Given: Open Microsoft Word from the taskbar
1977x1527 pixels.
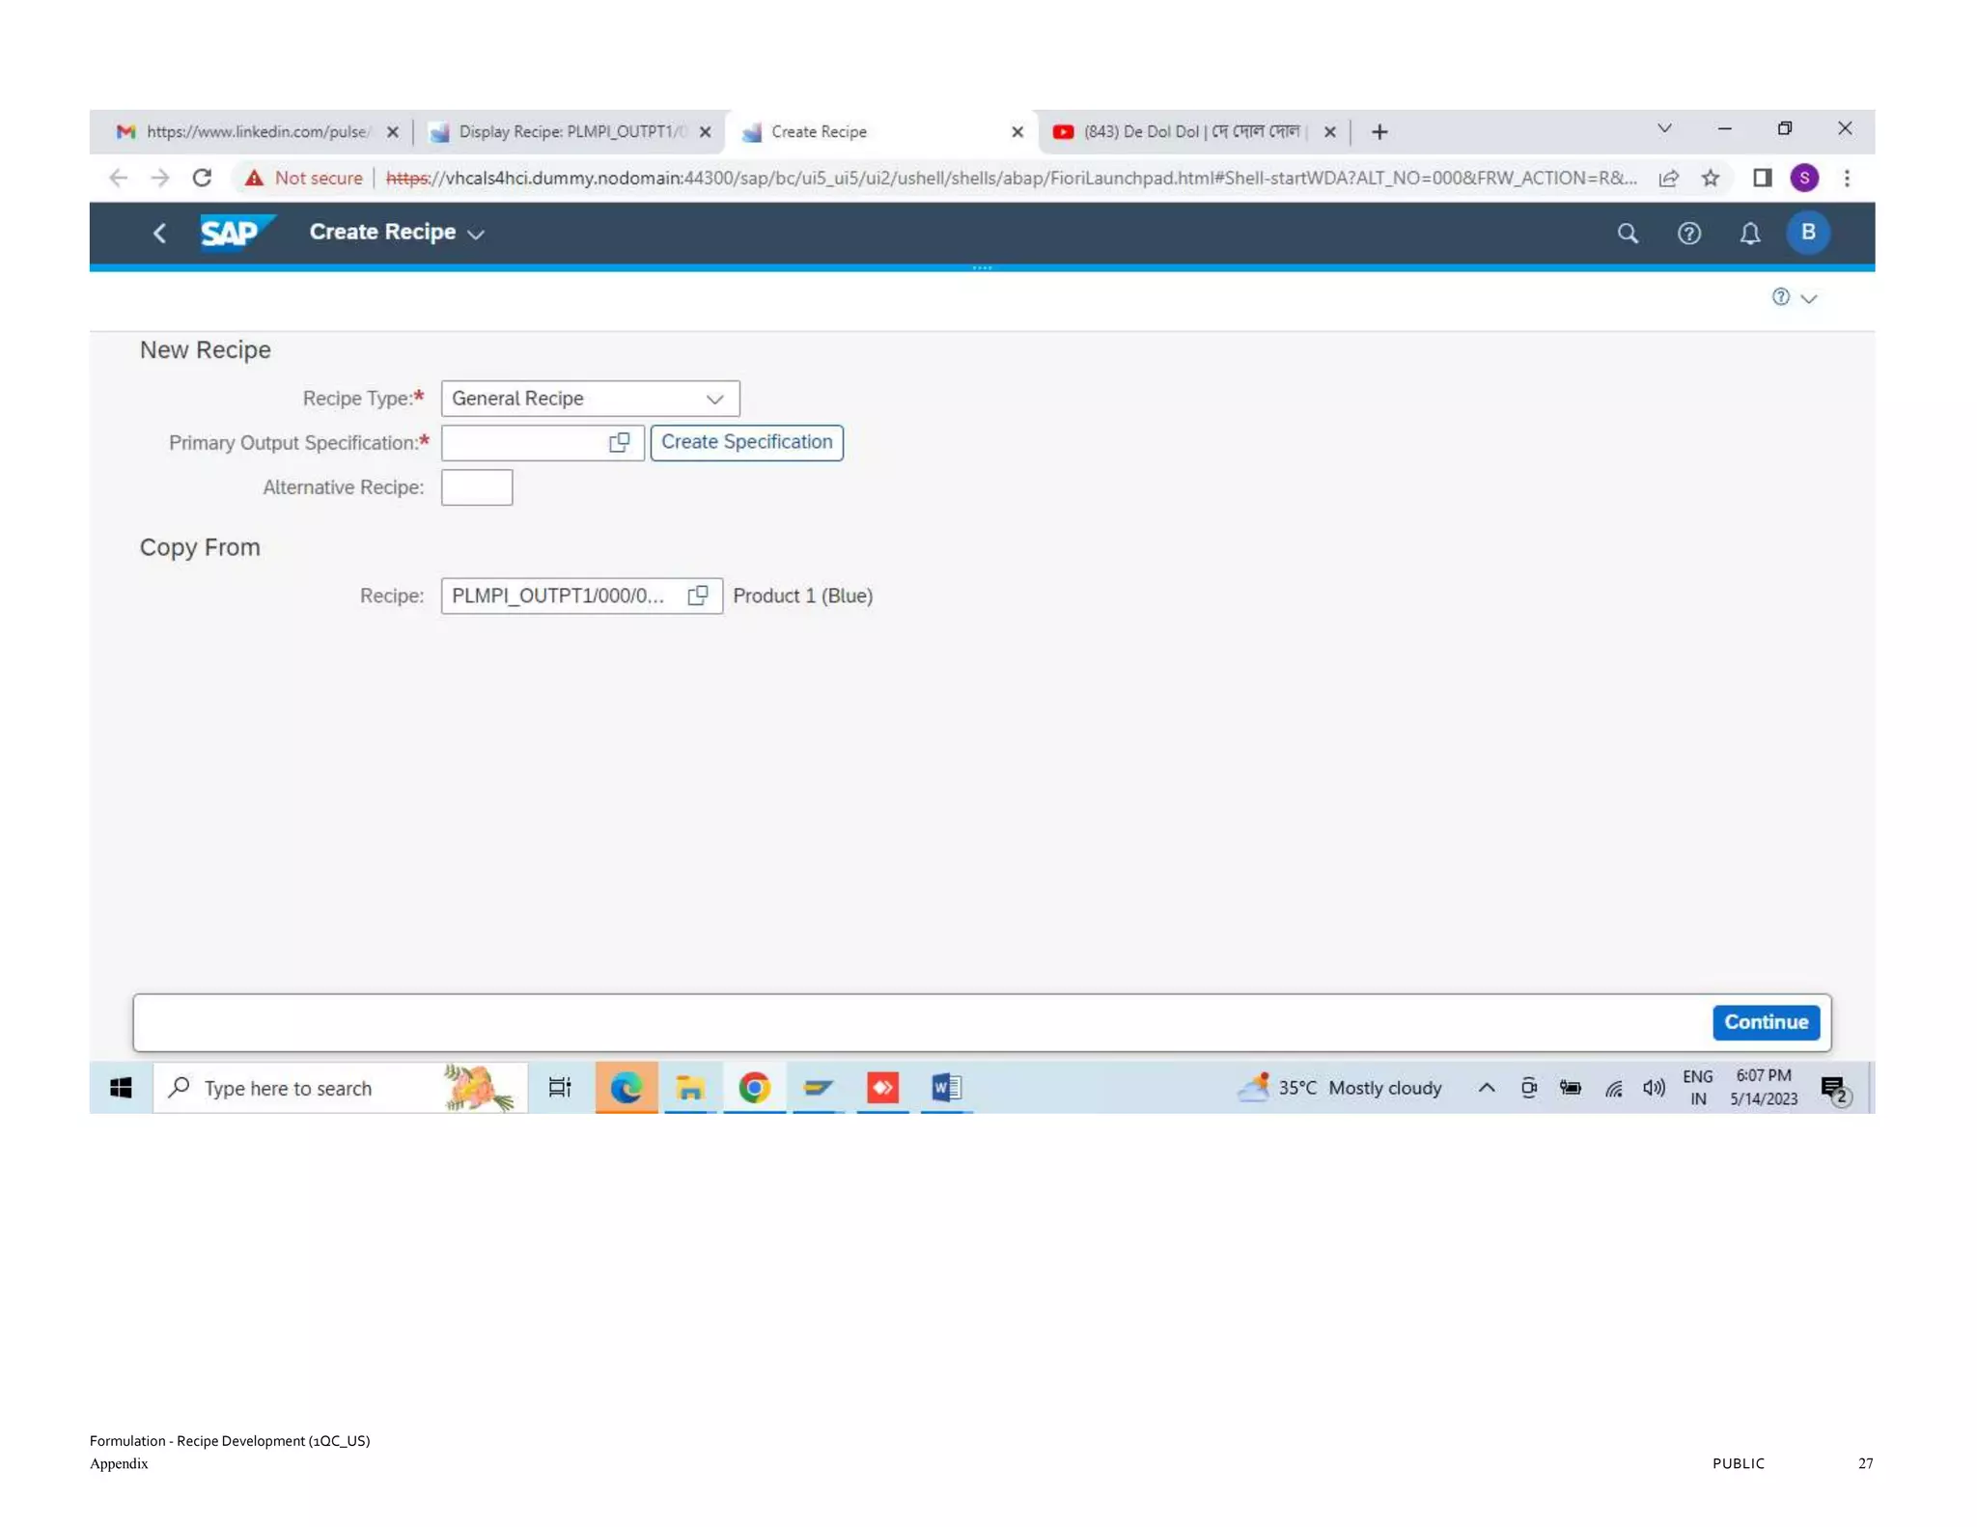Looking at the screenshot, I should 945,1088.
